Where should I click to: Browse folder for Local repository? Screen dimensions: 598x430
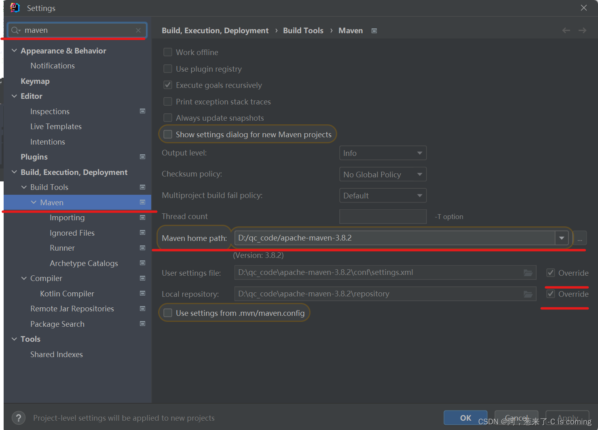coord(528,294)
